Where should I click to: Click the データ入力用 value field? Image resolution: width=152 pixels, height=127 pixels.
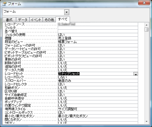[98, 70]
